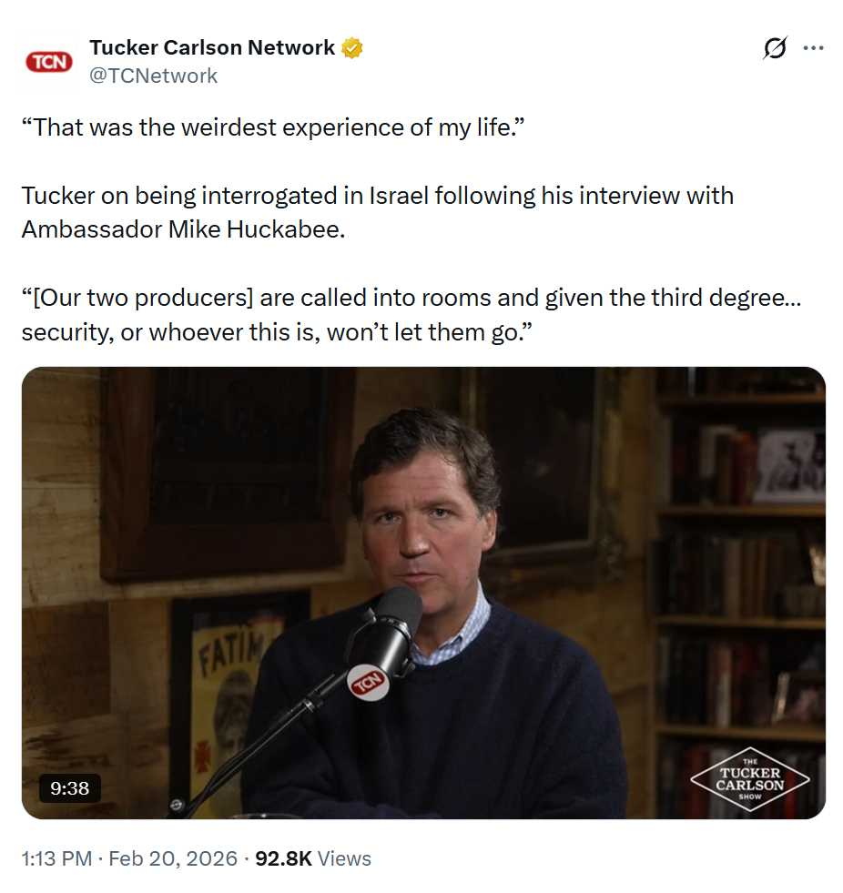Click the 9:38 video duration badge
843x893 pixels.
click(x=69, y=788)
